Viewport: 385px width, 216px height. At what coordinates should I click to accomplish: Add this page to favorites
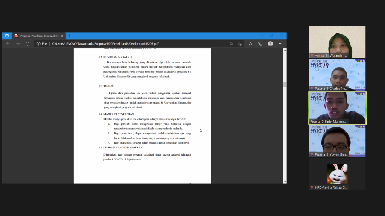coord(240,44)
